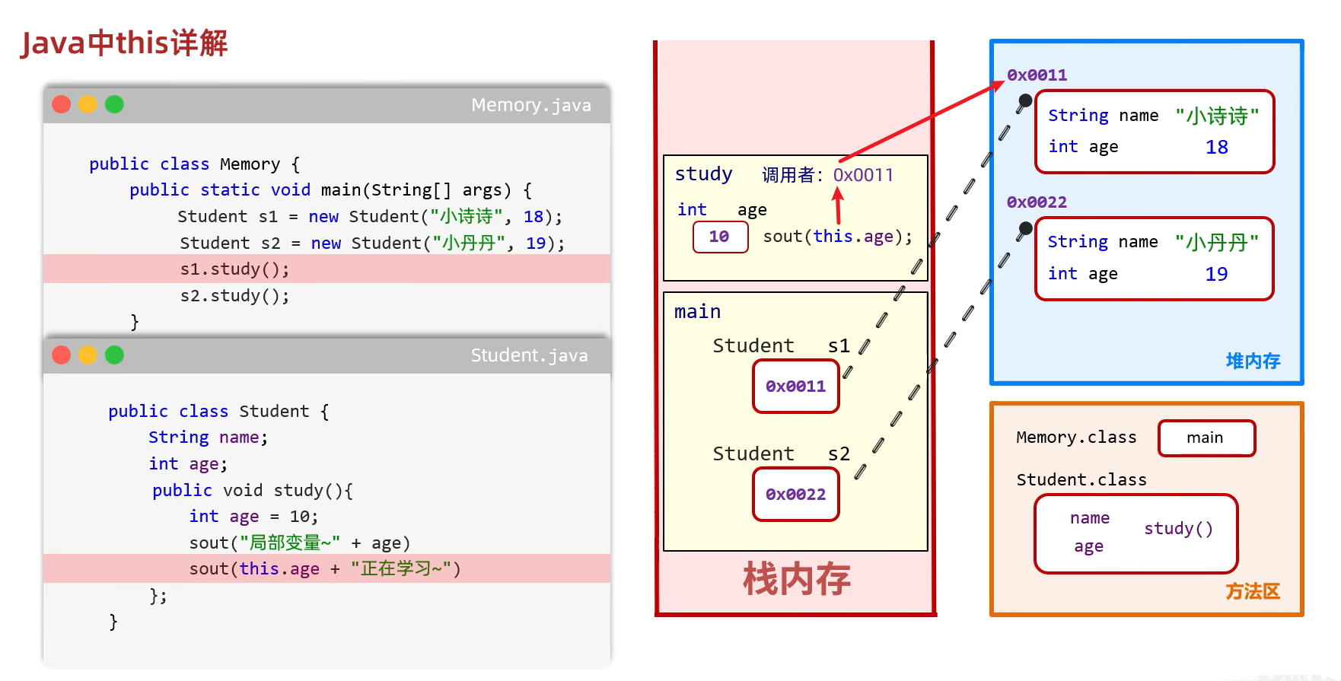
Task: Click the heading "Java中this详解"
Action: pos(124,43)
